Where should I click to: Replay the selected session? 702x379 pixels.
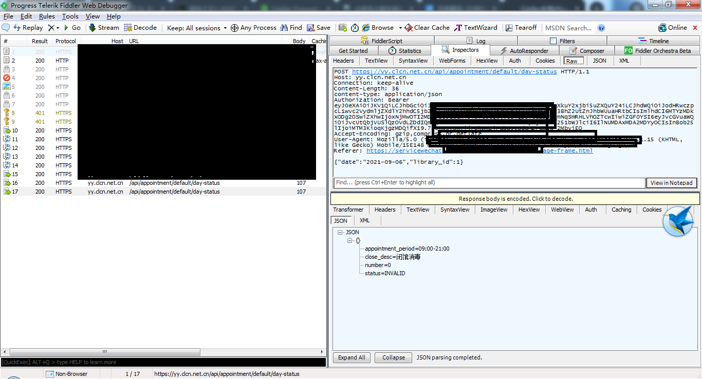[x=28, y=28]
